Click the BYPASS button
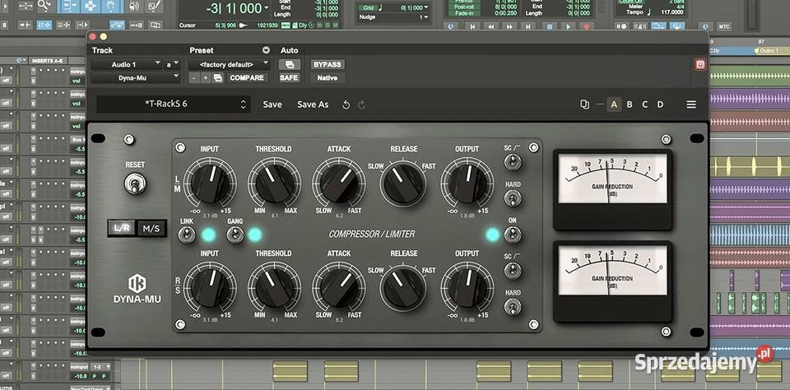The height and width of the screenshot is (390, 790). pyautogui.click(x=327, y=64)
